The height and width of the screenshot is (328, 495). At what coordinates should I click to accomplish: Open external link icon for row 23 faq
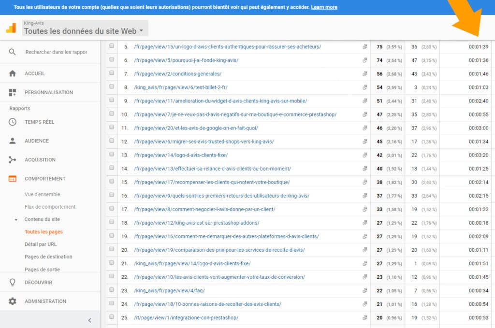pos(365,290)
